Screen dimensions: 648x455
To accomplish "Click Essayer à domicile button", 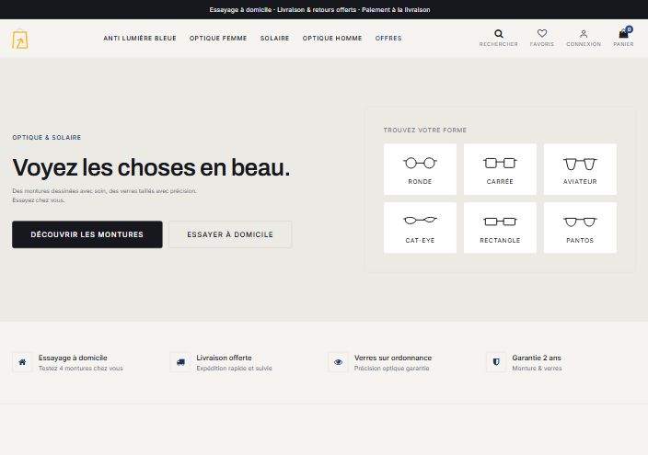I will pos(230,234).
